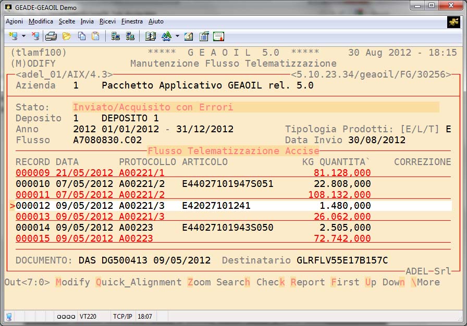
Task: Click the paste clipboard icon
Action: point(95,36)
